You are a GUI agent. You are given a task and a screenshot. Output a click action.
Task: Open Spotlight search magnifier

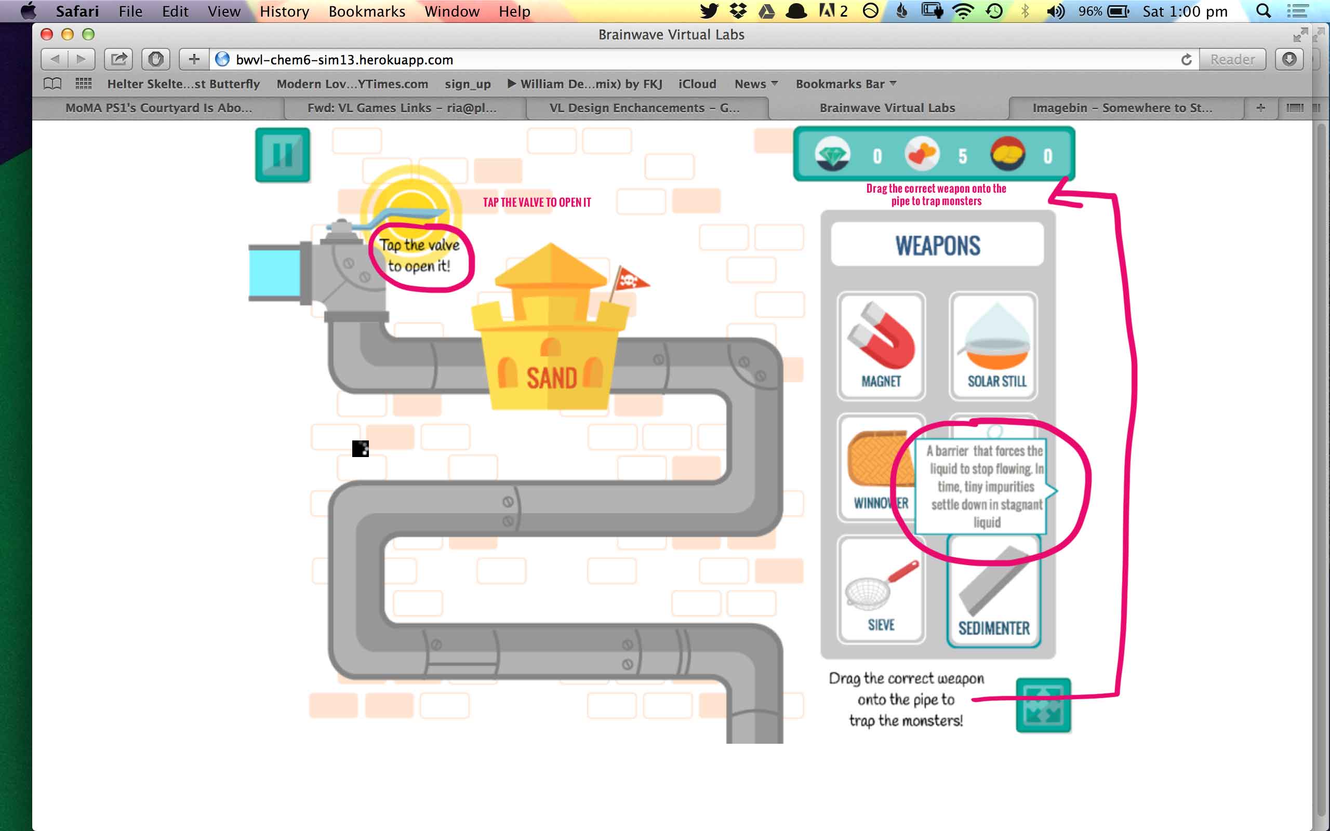(1263, 11)
